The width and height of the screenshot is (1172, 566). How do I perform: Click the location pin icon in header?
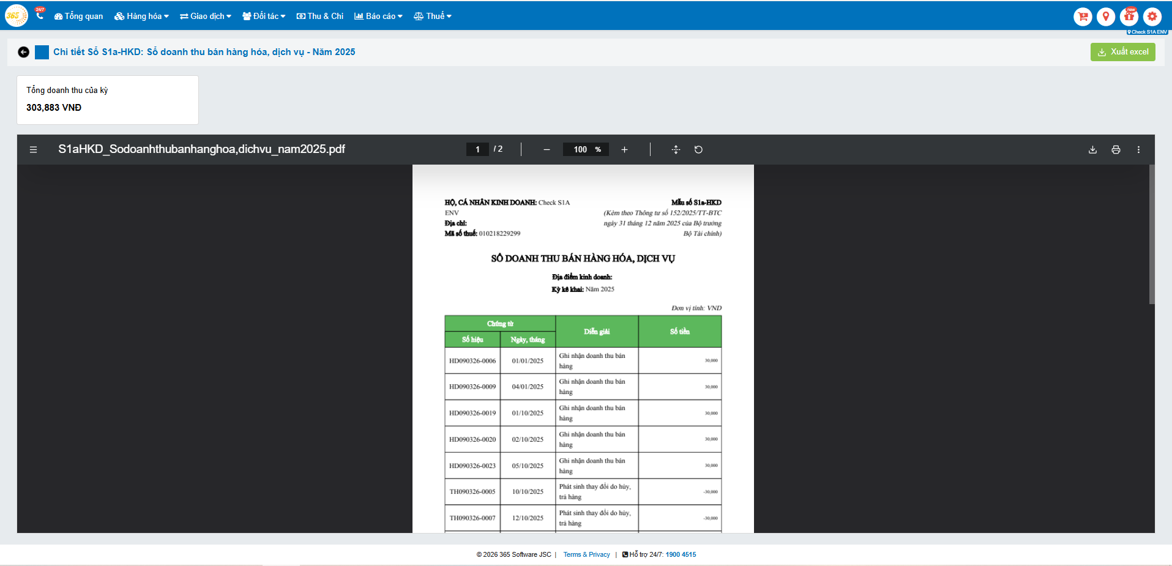tap(1105, 17)
